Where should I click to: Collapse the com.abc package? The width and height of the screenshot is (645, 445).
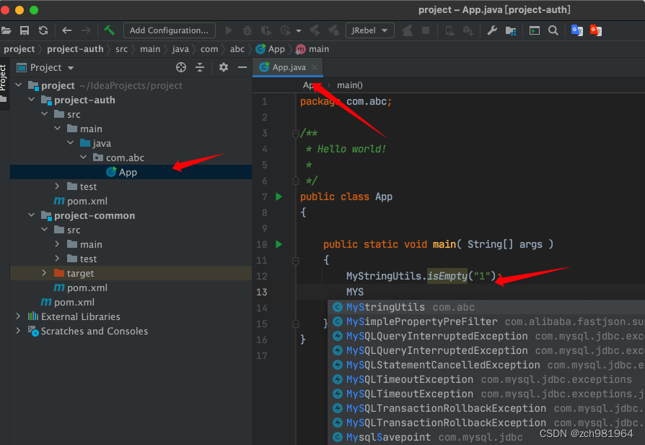(x=84, y=157)
